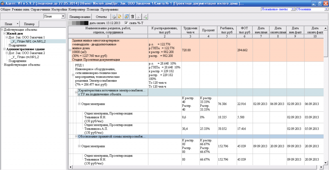Collapse Дог. Зак. ООО Заказчик 1 node
Viewport: 329px width, 170px height.
coord(7,37)
